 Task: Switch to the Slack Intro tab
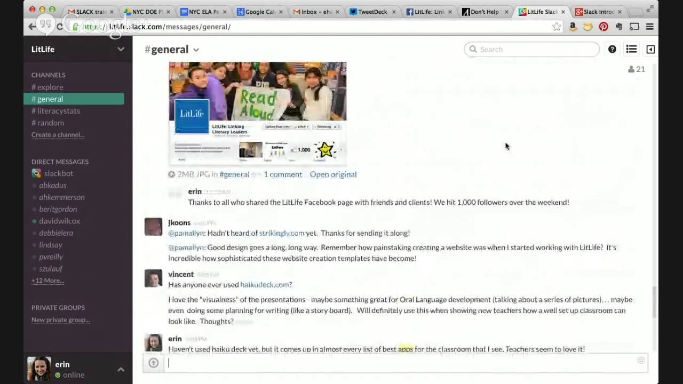[598, 12]
